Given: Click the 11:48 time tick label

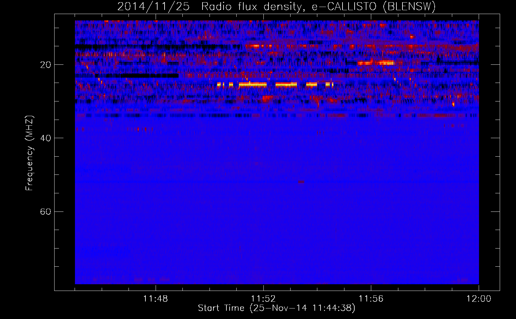Looking at the screenshot, I should click(156, 299).
